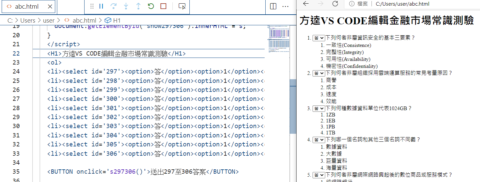
Task: Click the option 商譽 in question 2
Action: 331,80
